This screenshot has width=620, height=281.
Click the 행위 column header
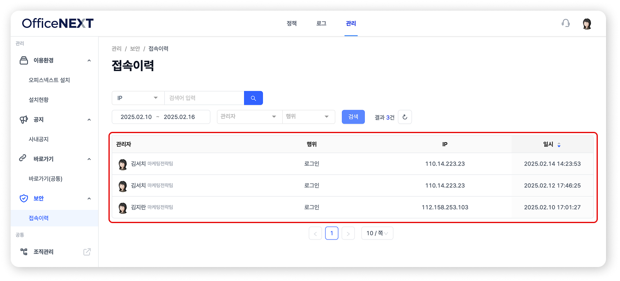pyautogui.click(x=312, y=145)
